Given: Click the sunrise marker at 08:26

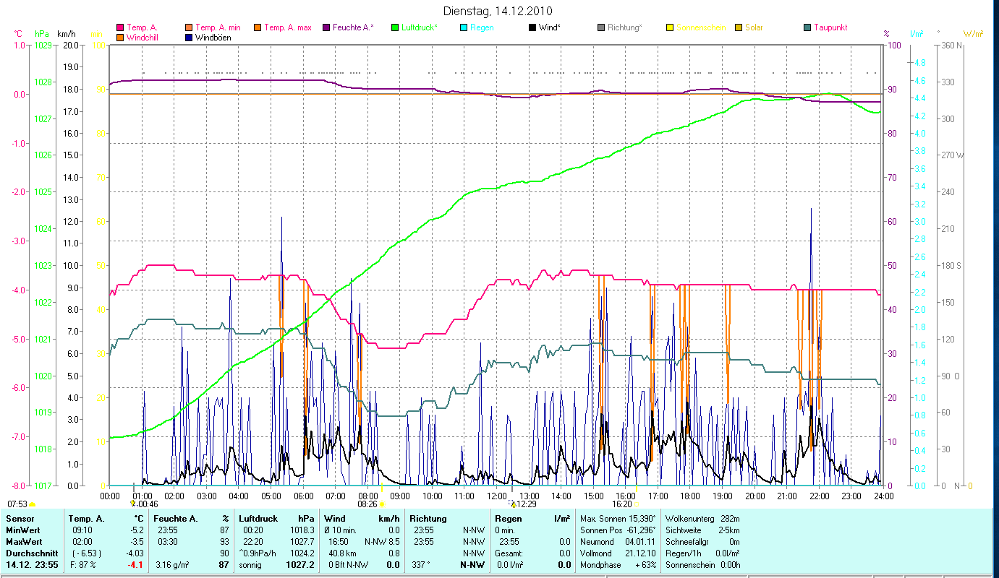Looking at the screenshot, I should (x=382, y=504).
